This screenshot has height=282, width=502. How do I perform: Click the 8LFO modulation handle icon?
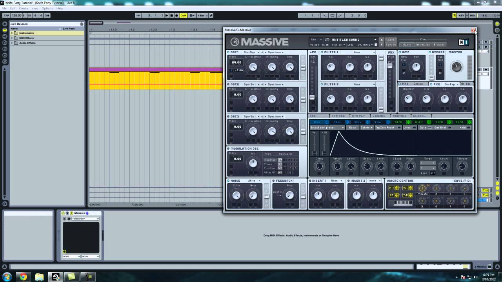coord(469,122)
